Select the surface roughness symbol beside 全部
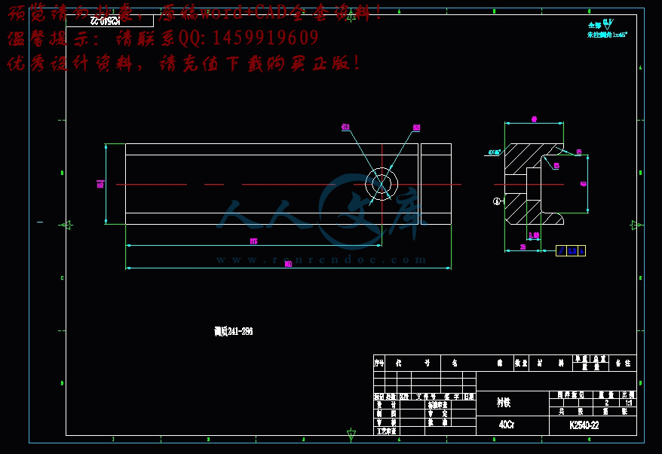662x454 pixels. click(608, 23)
